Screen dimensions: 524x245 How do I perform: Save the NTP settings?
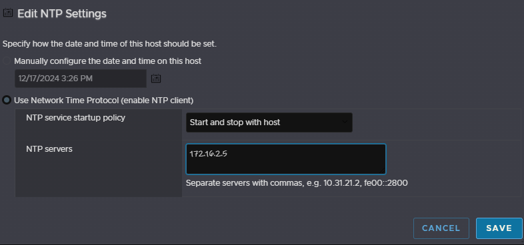point(499,228)
